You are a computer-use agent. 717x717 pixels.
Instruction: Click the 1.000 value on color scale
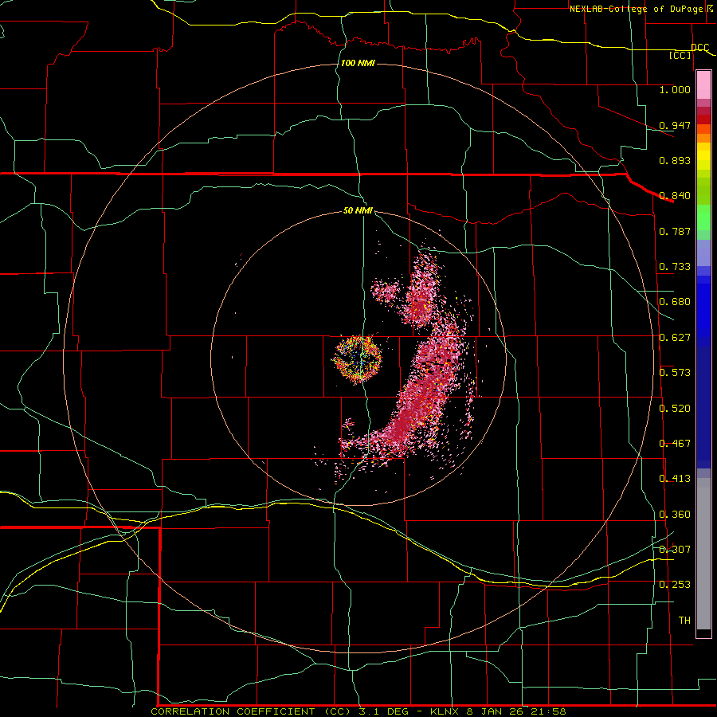(675, 89)
